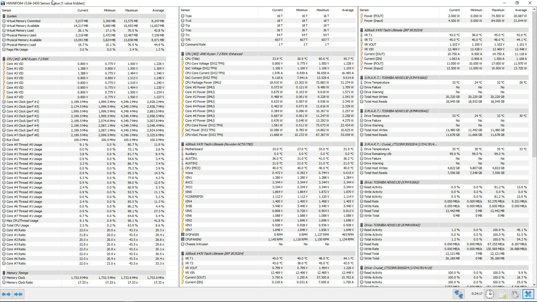Select the Core #3 Clock (perf #2) row

(x=83, y=116)
